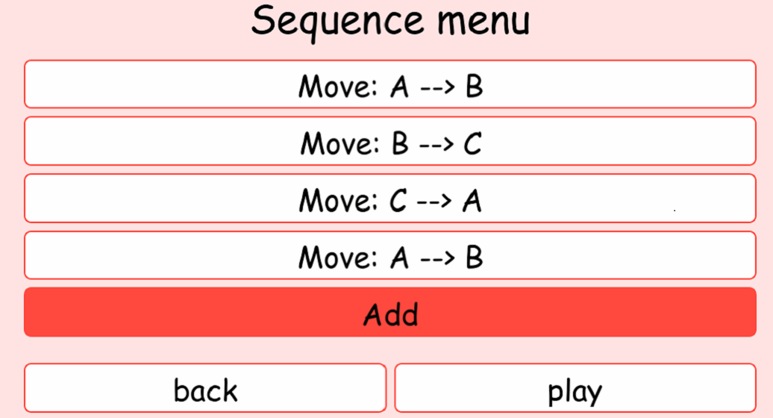Screen dimensions: 773x418
Task: Add a new move to the sequence
Action: (x=390, y=313)
